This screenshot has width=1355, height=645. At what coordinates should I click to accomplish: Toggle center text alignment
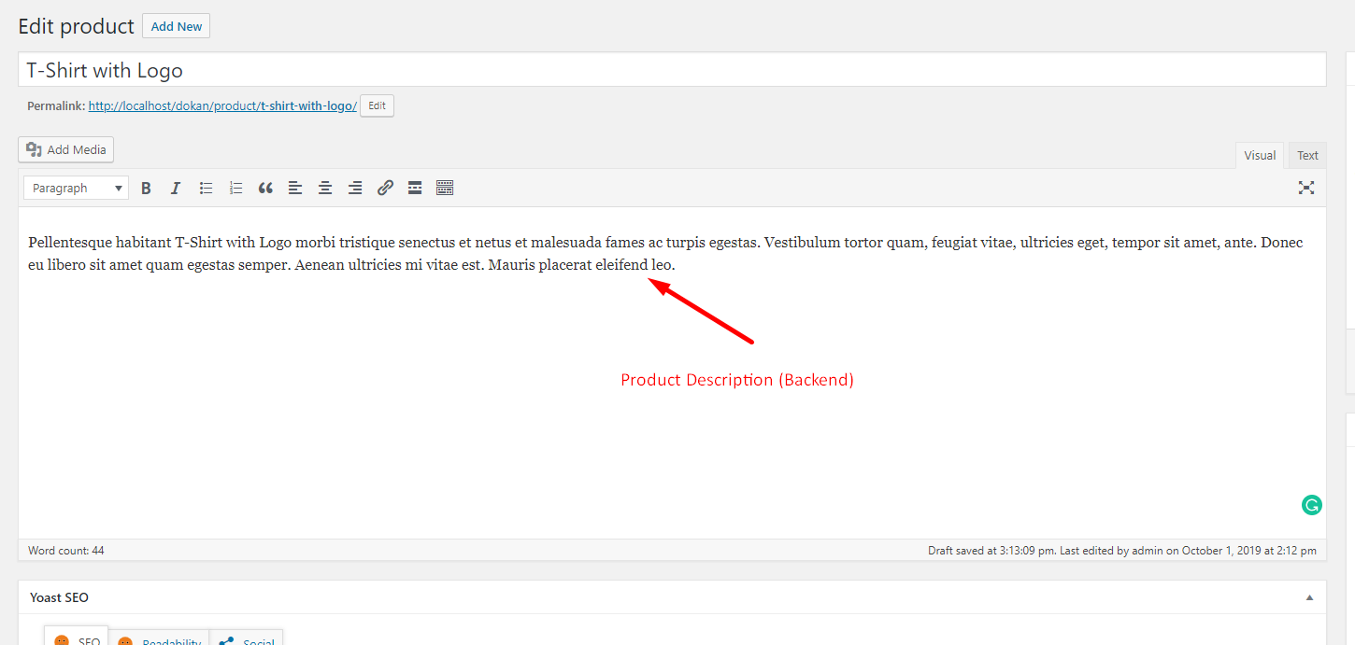(325, 188)
